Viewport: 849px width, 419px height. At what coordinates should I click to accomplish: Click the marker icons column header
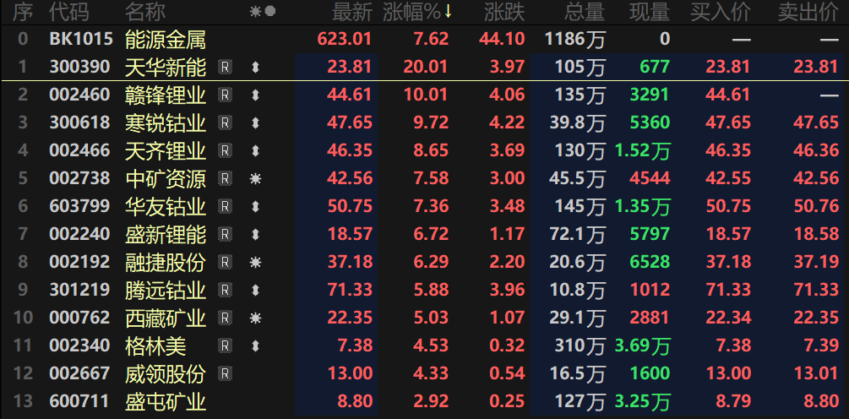[263, 12]
